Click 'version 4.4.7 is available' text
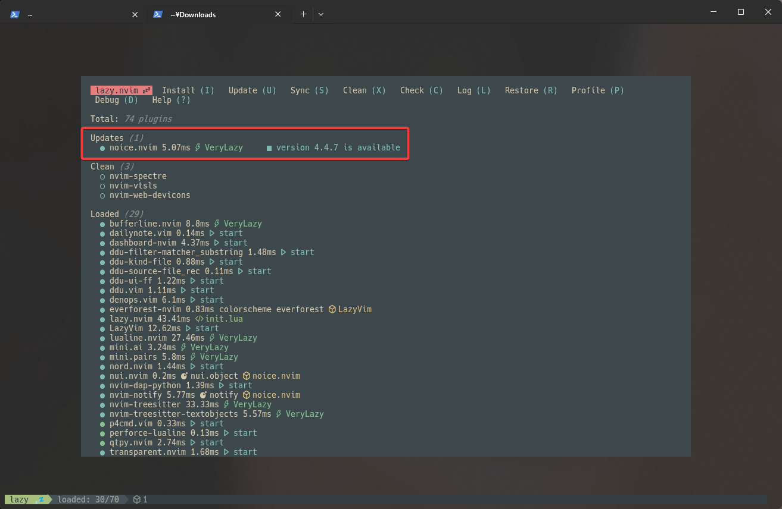The height and width of the screenshot is (509, 782). click(x=338, y=147)
